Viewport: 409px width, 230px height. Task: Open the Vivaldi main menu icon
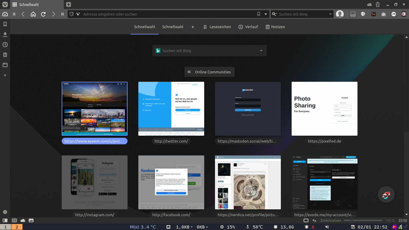click(5, 4)
